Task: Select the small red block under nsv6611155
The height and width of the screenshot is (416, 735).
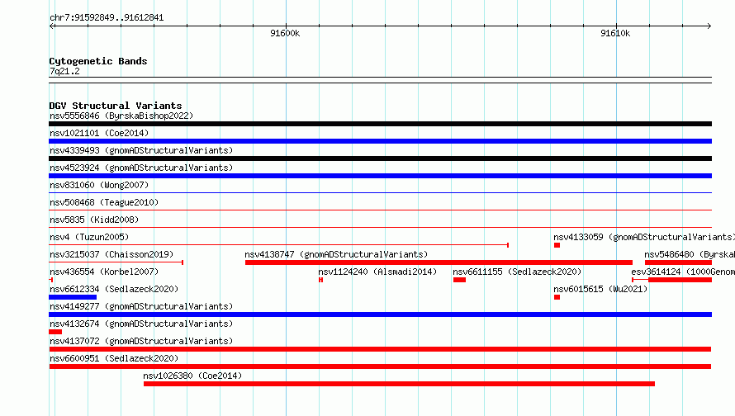Action: click(459, 280)
